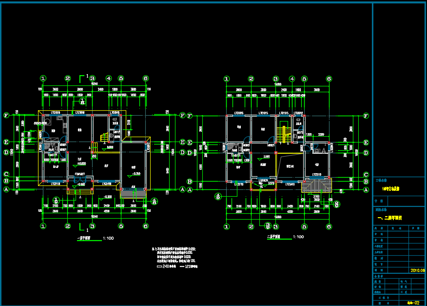
Task: Select the general notes text block
Action: (174, 255)
